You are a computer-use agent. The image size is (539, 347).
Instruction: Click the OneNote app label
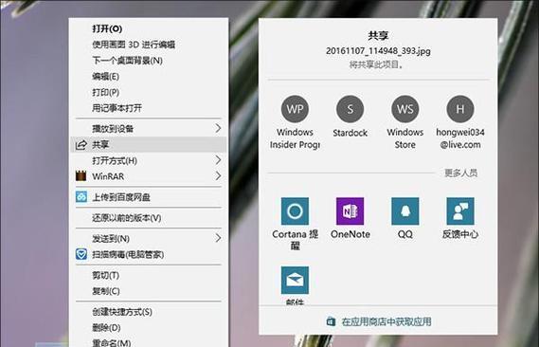tap(350, 234)
